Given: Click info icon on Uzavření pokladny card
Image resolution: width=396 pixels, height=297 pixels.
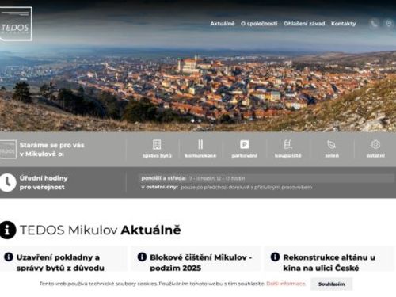Looking at the screenshot, I should [9, 257].
